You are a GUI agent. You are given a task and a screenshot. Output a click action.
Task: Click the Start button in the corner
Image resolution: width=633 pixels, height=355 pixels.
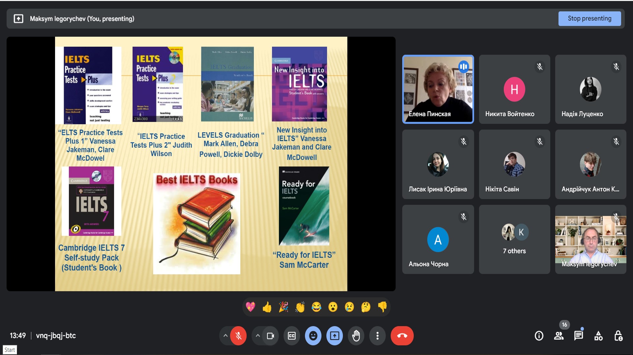coord(10,350)
